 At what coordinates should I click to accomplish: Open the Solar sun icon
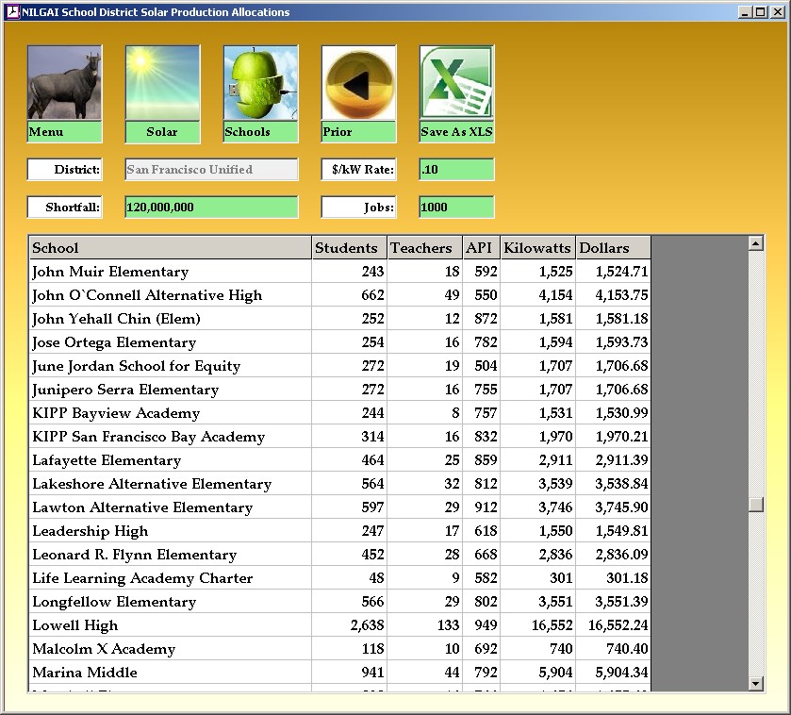pos(162,84)
